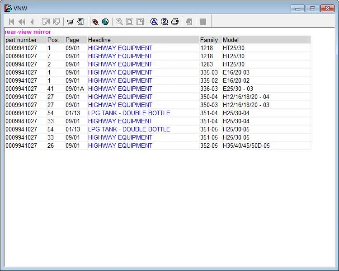Open HIGHWAY EQUIPMENT link in 351-04 Pos. 33 row

(120, 121)
